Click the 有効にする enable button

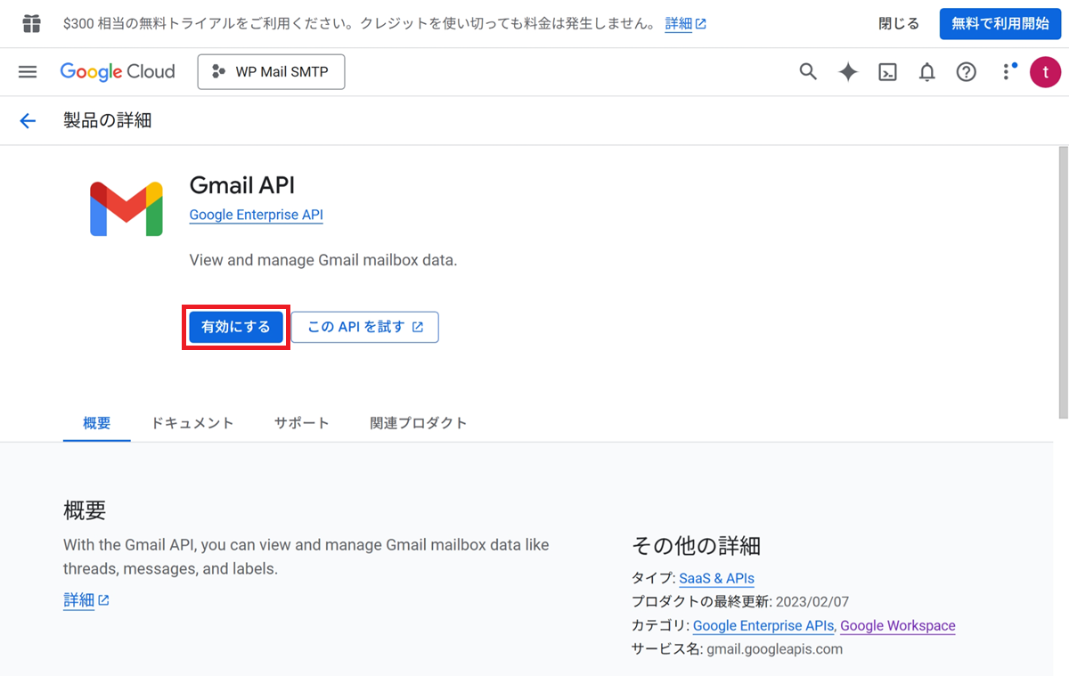click(x=236, y=327)
